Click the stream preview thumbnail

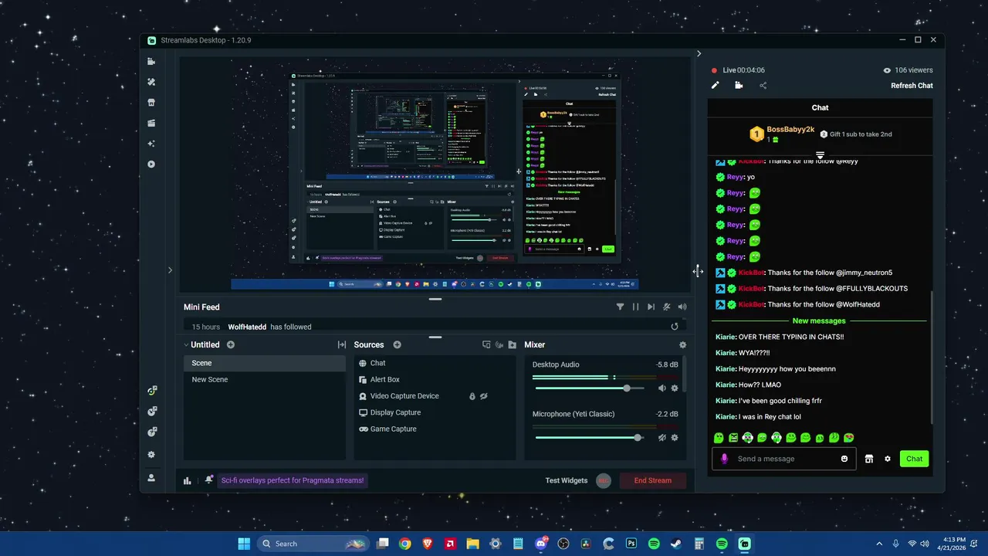click(435, 175)
